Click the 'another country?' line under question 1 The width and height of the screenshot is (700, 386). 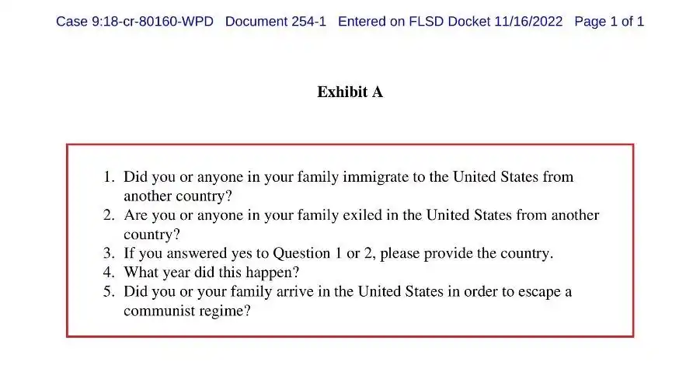(x=178, y=196)
